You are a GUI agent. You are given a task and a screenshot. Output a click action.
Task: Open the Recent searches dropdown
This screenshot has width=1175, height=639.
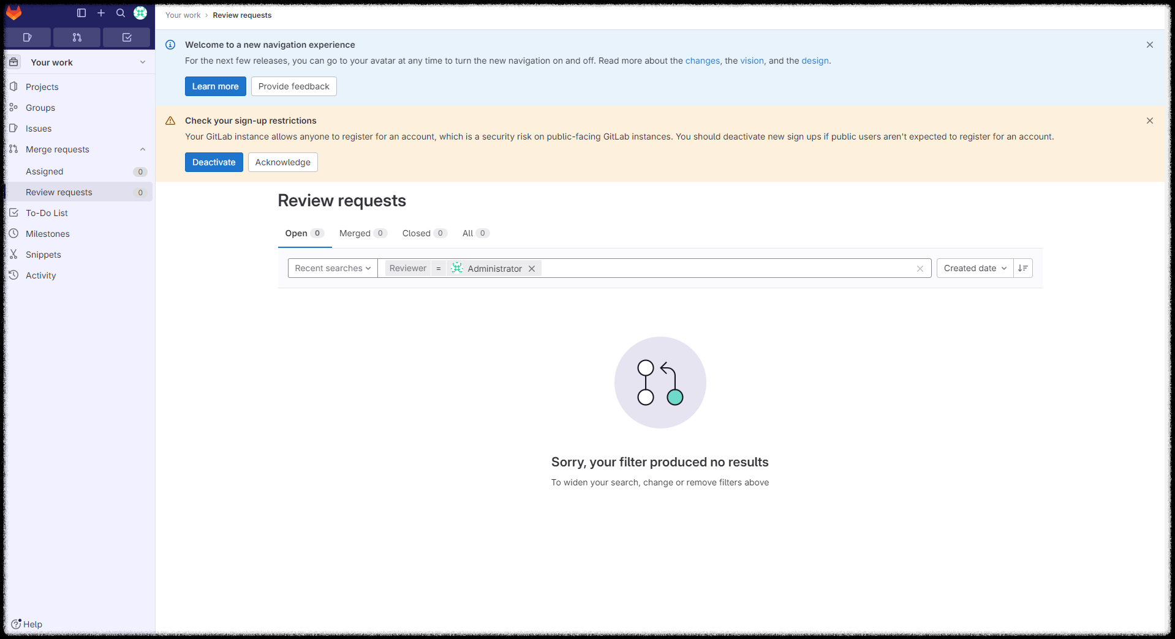click(333, 268)
